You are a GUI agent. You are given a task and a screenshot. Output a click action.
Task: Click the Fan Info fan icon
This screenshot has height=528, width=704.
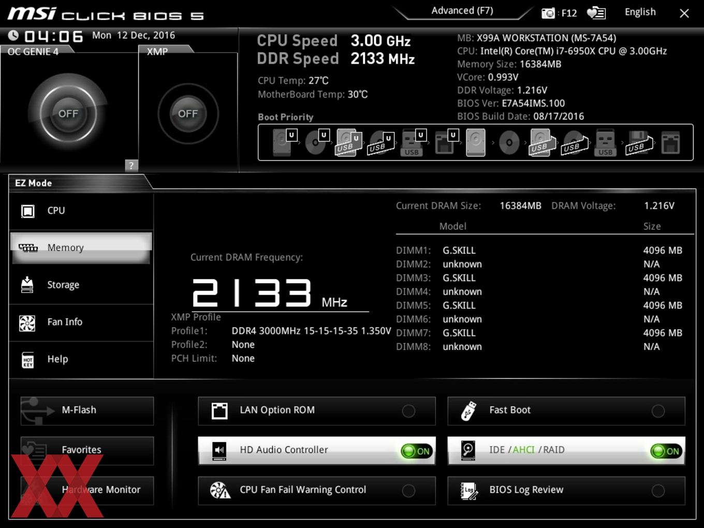[x=27, y=322]
